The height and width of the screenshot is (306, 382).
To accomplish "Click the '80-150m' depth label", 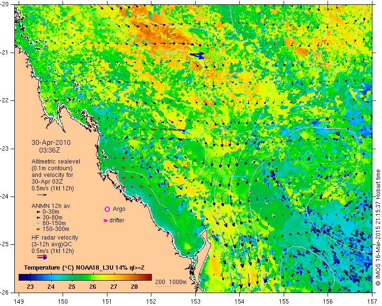I will click(54, 223).
